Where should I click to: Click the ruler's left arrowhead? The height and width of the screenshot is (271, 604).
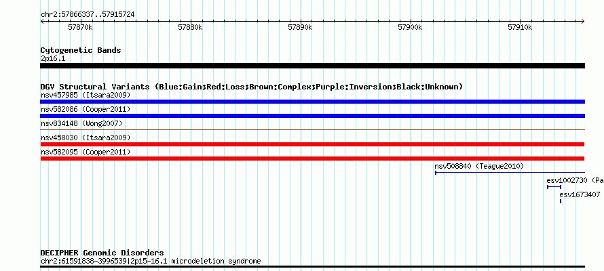42,22
